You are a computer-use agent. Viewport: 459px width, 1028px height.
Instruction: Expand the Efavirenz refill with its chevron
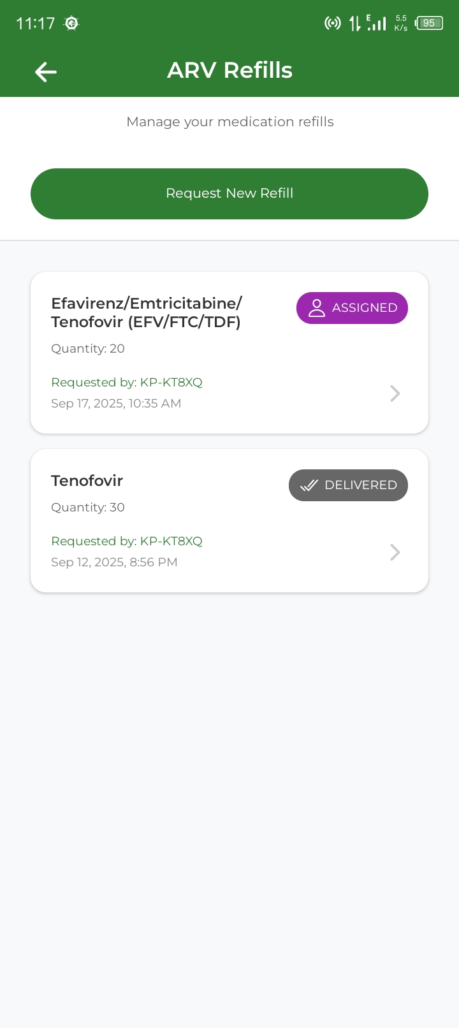[395, 393]
